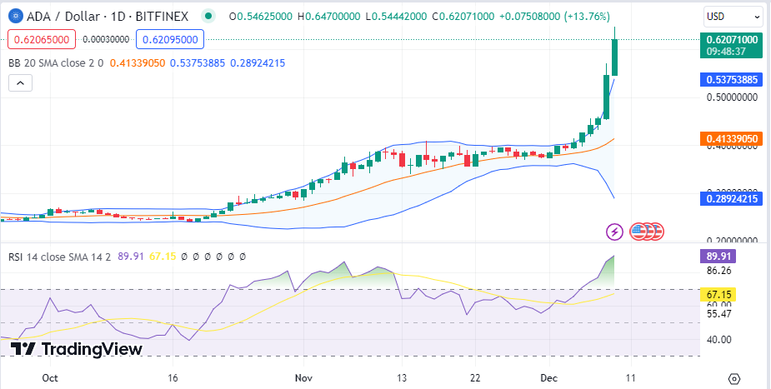
Task: Click the 55.47 RSI axis label
Action: pos(719,313)
